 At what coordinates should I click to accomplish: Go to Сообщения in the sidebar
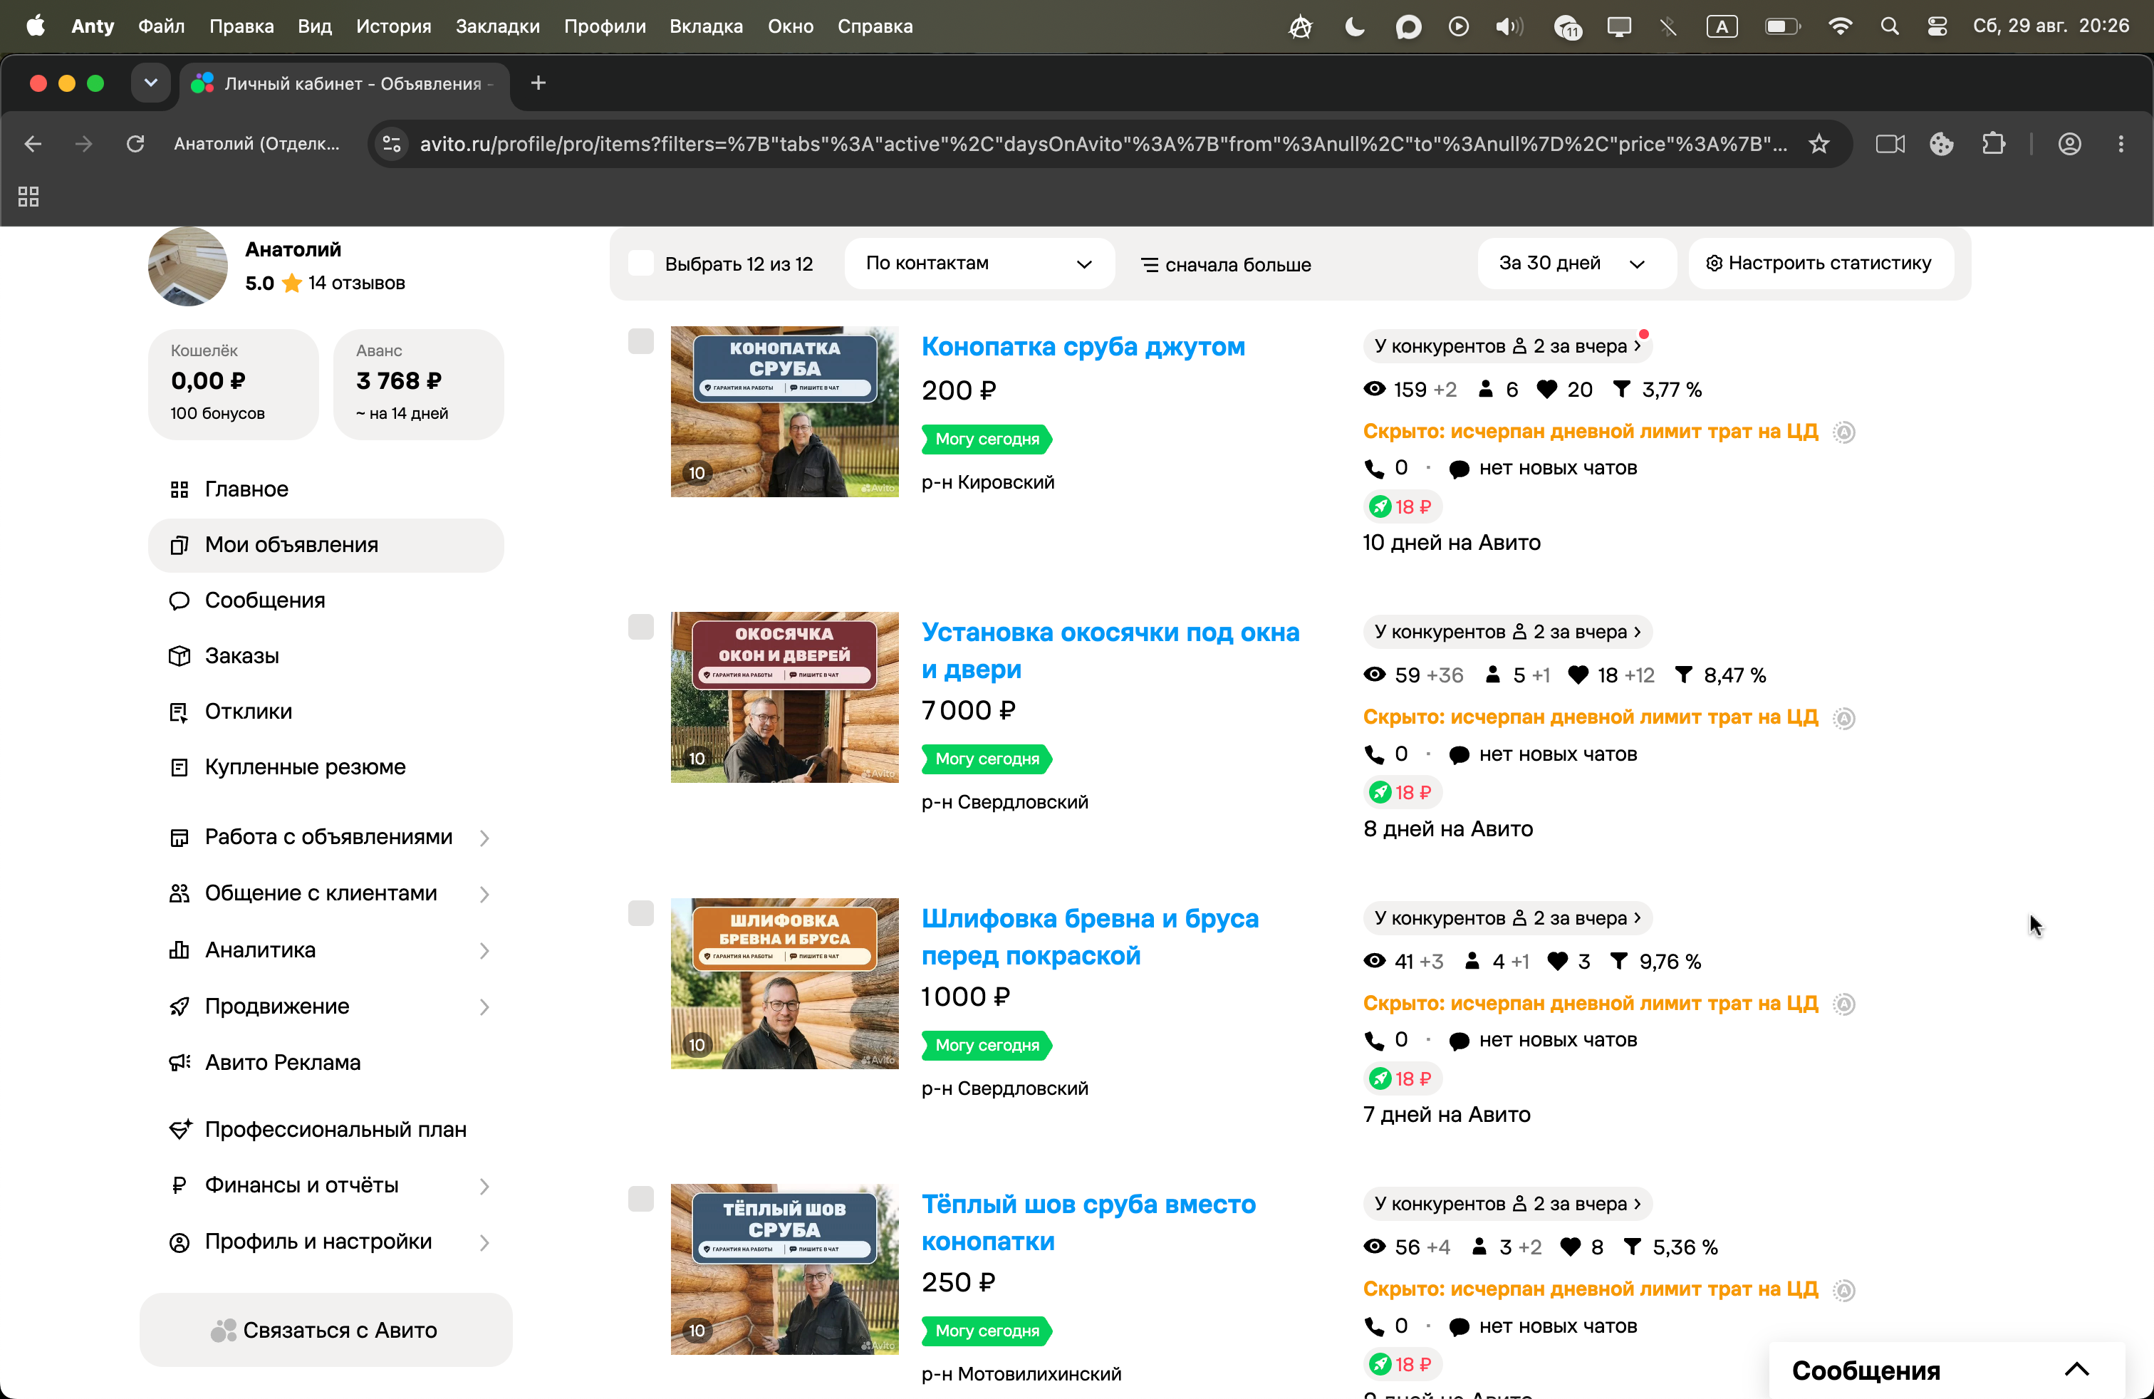(326, 601)
